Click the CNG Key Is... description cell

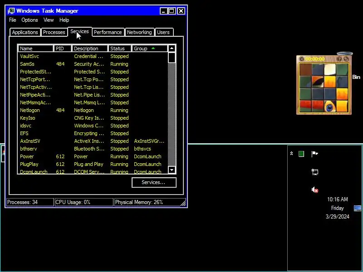tap(89, 118)
